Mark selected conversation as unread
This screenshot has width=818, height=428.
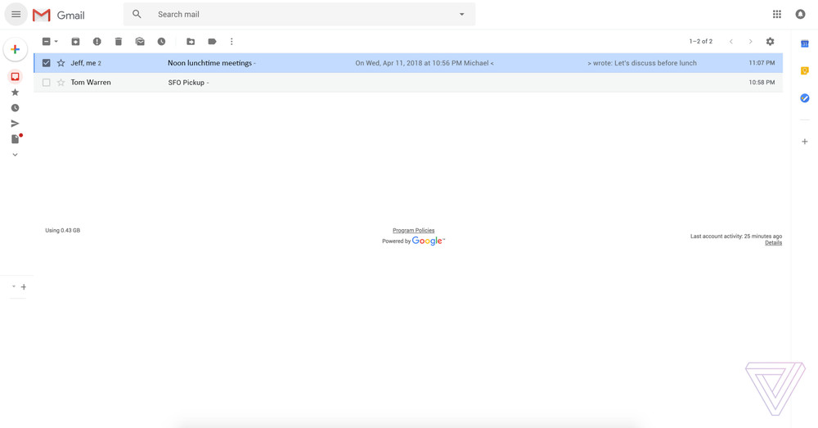pos(140,42)
